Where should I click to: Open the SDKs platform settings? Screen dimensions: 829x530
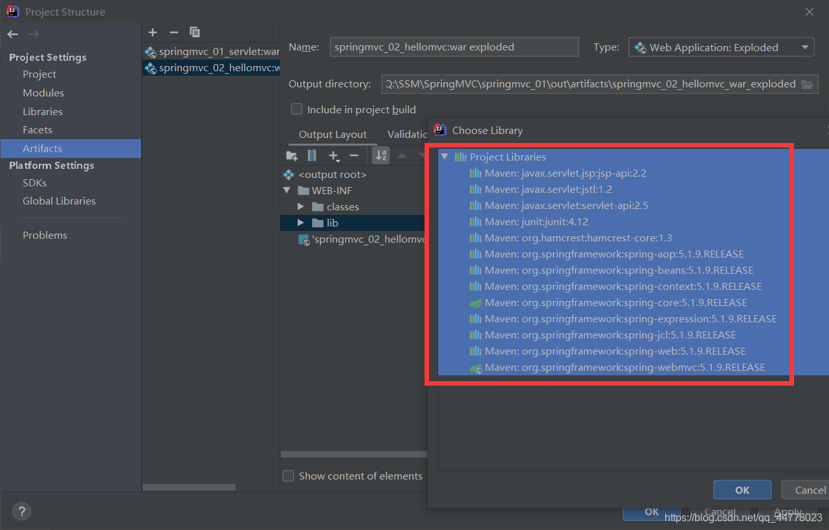click(34, 183)
